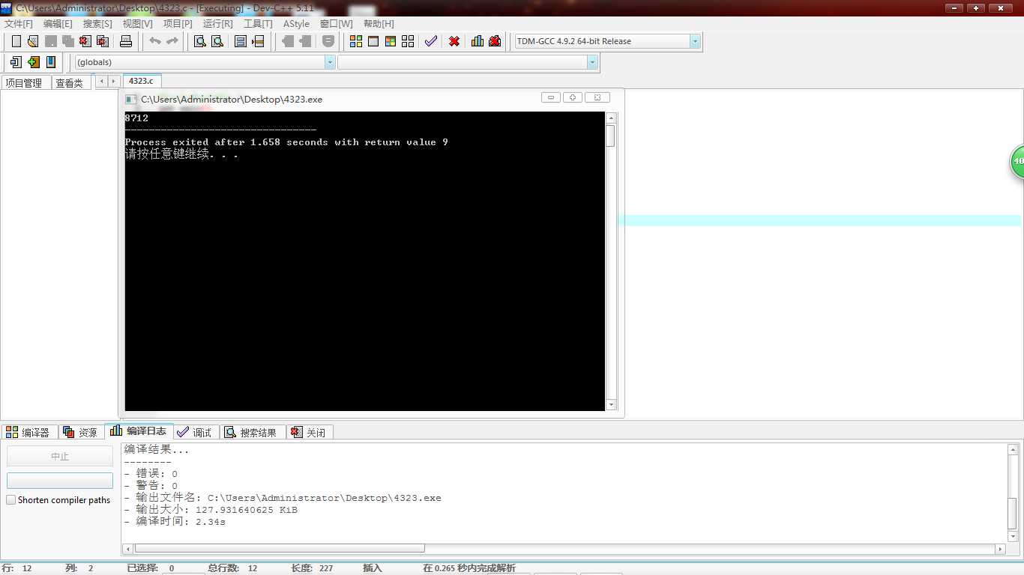Click left arrow beside sidebar tabs
Screen dimensions: 1024x575
coord(101,81)
